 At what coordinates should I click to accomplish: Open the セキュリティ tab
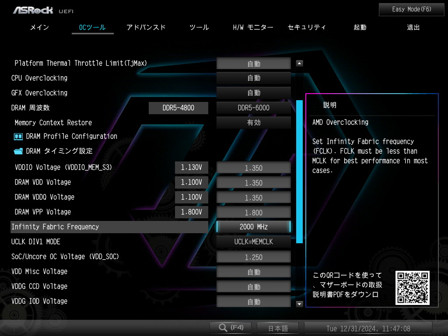coord(307,28)
